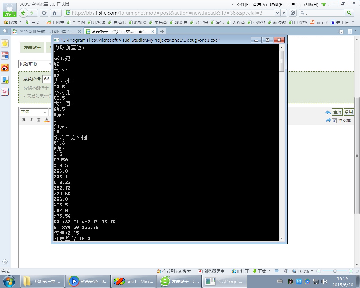
Task: Open the 查看(V) menu
Action: tap(260, 4)
